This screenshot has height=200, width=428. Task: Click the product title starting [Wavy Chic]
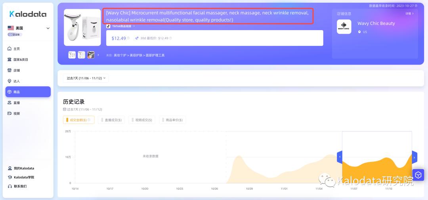(208, 16)
